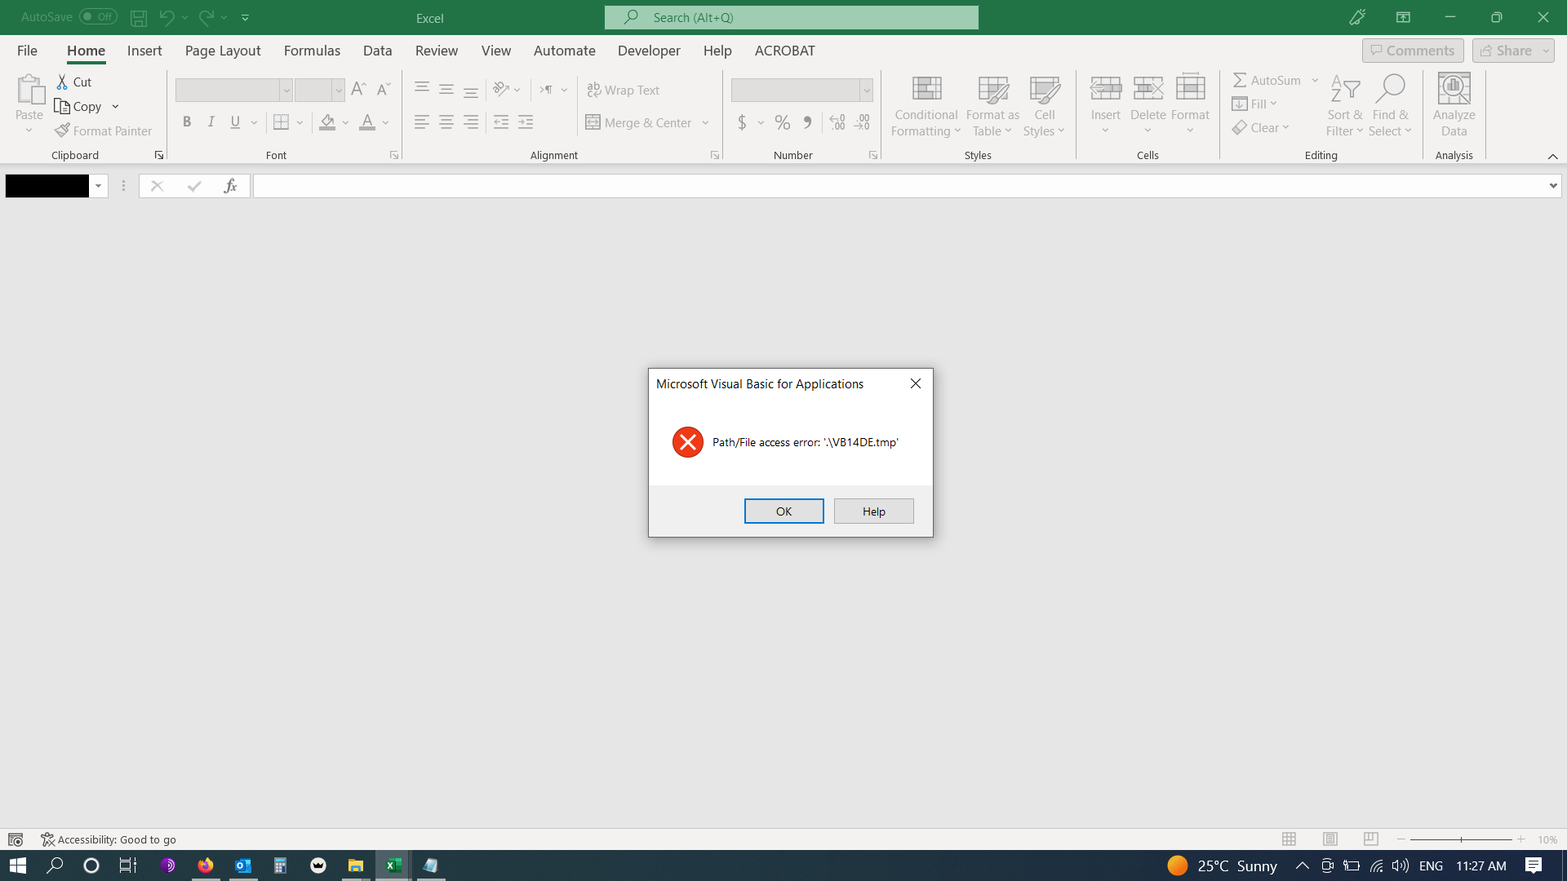
Task: Click the Save icon in title bar
Action: click(x=139, y=17)
